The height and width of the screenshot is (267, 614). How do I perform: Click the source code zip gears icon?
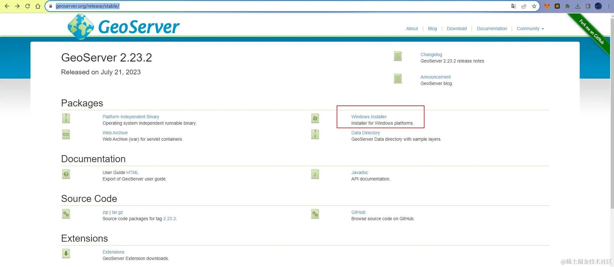[66, 214]
